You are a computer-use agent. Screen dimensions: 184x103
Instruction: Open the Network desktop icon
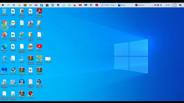click(4, 59)
